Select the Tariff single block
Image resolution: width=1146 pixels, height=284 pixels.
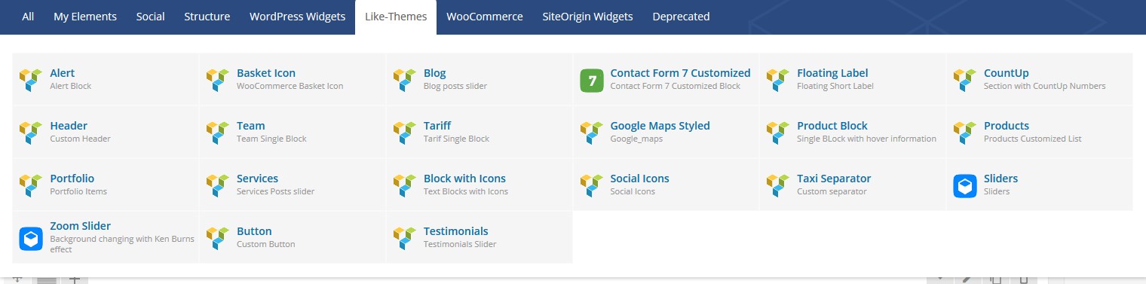480,132
